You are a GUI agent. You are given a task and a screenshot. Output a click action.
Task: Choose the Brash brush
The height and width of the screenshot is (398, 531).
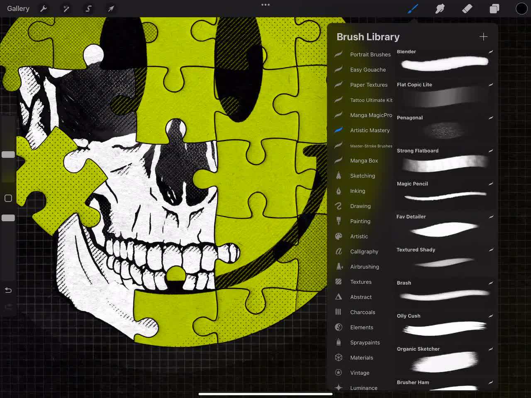(445, 293)
